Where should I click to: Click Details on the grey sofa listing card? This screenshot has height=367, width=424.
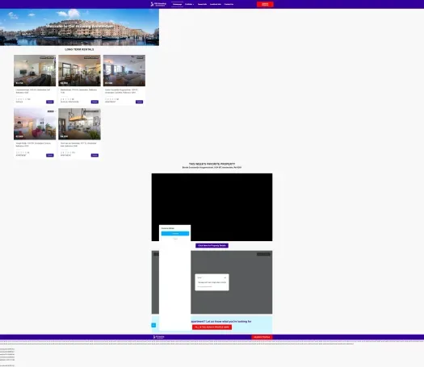tap(139, 102)
